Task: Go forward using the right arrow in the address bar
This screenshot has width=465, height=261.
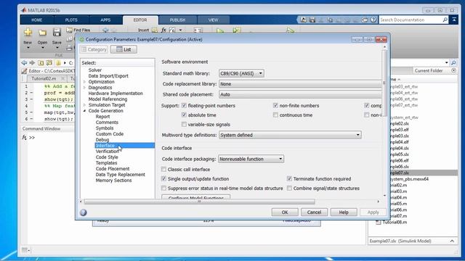Action: [x=32, y=63]
